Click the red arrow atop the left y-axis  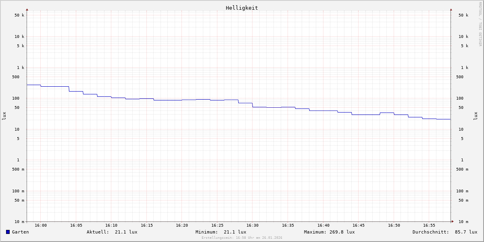(x=27, y=10)
